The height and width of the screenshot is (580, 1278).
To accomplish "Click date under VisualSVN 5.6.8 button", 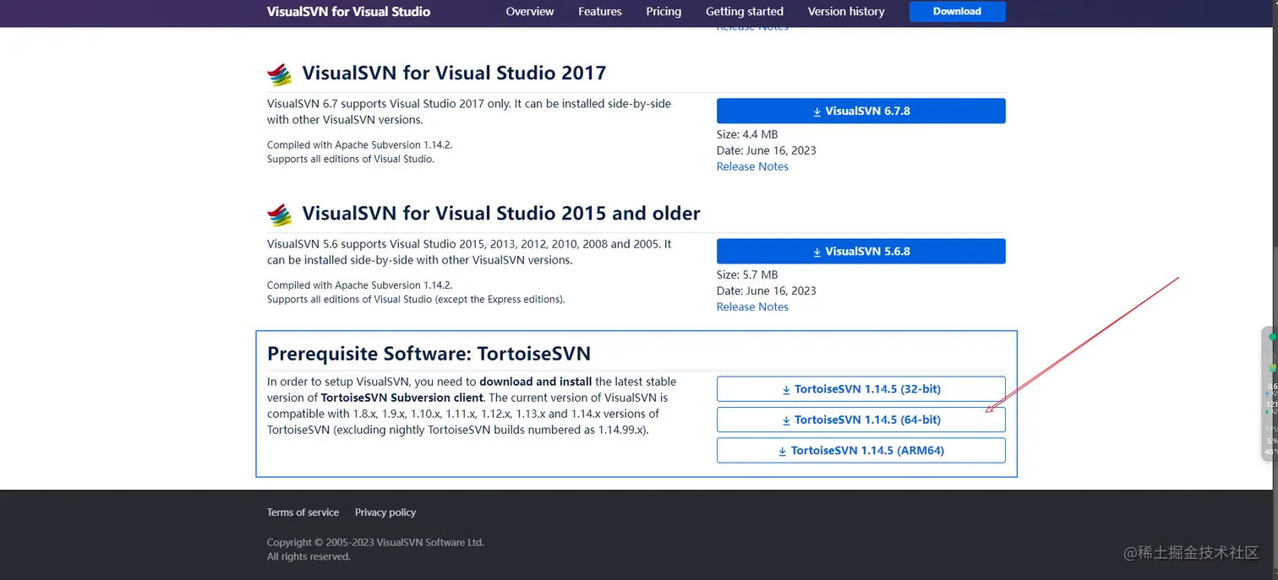I will tap(767, 290).
